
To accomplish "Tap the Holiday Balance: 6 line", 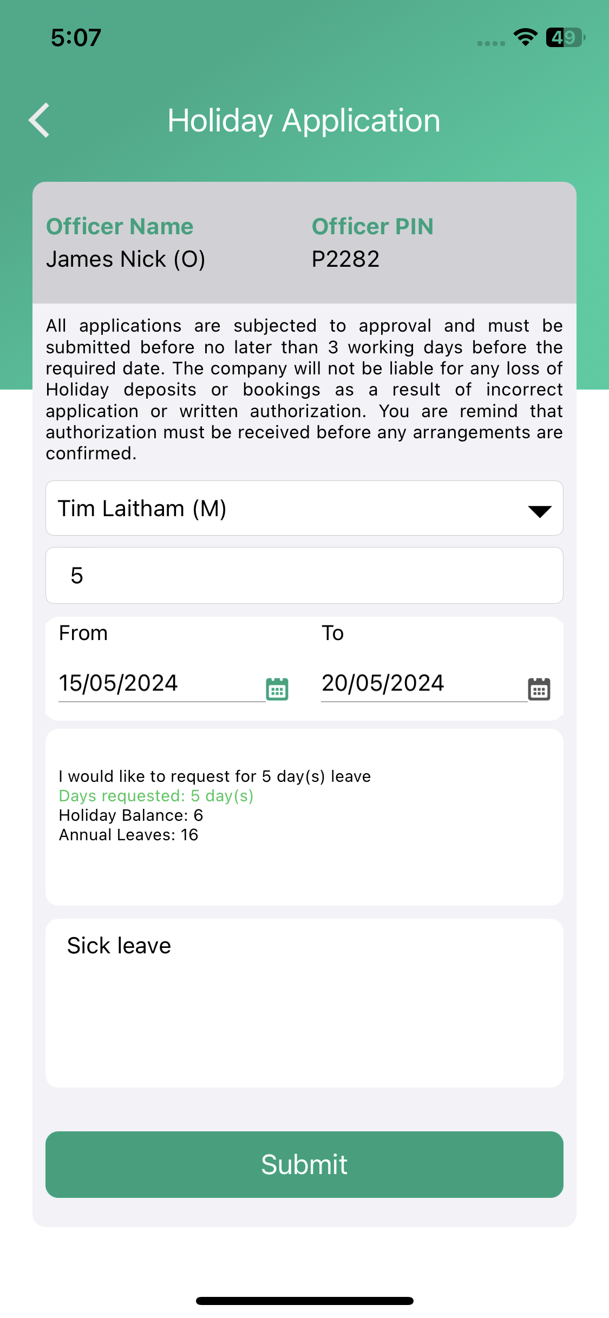I will pos(131,815).
